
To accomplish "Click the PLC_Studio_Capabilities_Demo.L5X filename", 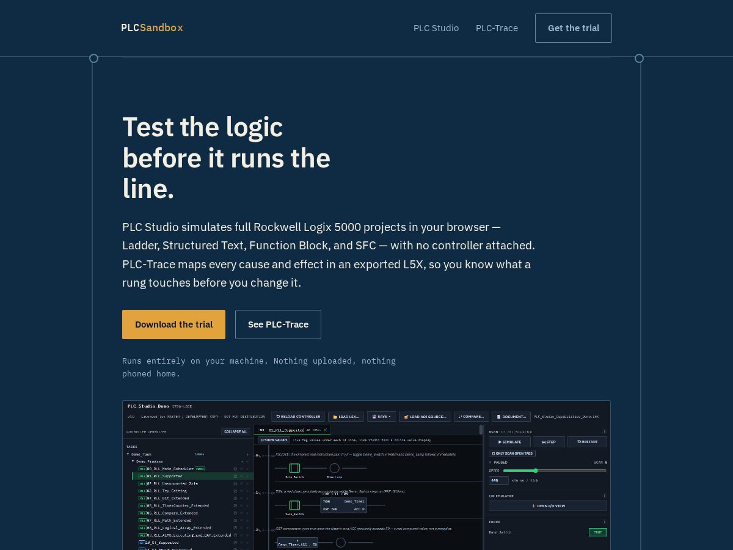I will coord(566,417).
